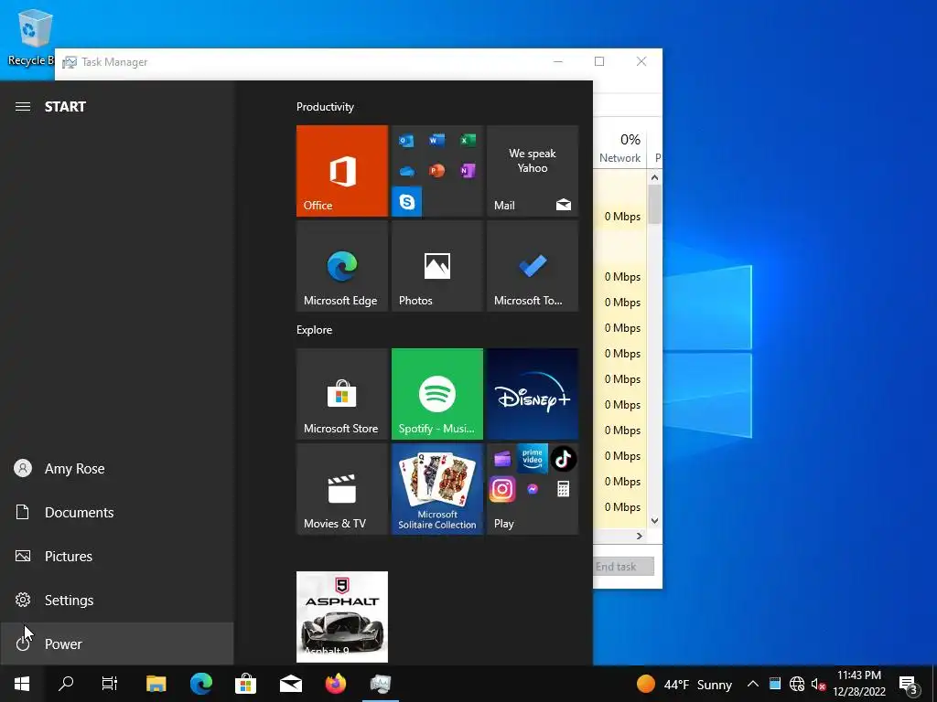937x702 pixels.
Task: Open Task View on the taskbar
Action: coord(110,684)
